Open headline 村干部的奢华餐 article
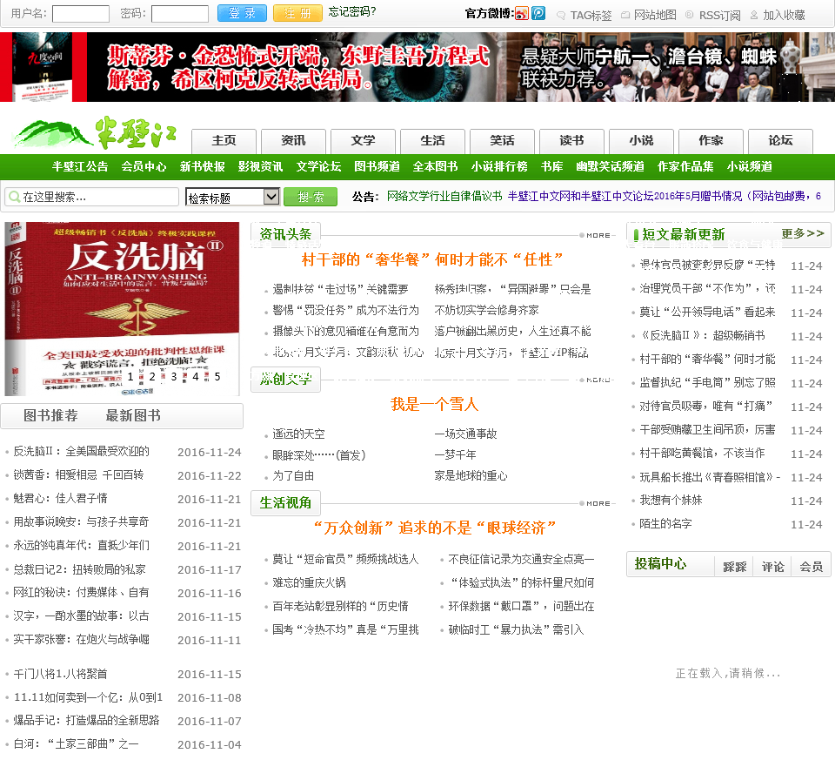Viewport: 835px width, 760px height. (x=432, y=260)
